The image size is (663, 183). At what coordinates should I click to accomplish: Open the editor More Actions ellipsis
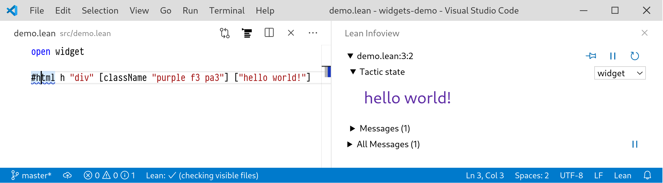click(313, 33)
